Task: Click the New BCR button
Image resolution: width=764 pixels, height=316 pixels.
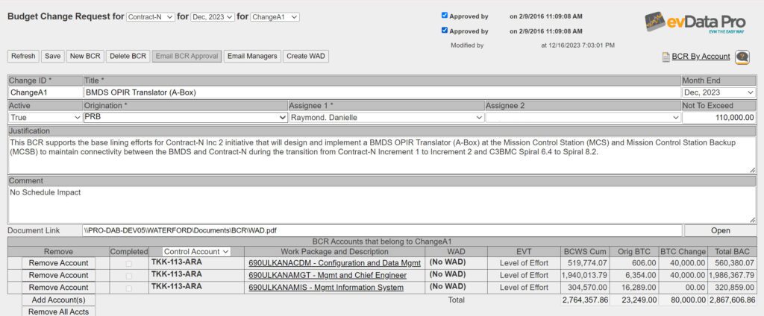Action: point(85,56)
